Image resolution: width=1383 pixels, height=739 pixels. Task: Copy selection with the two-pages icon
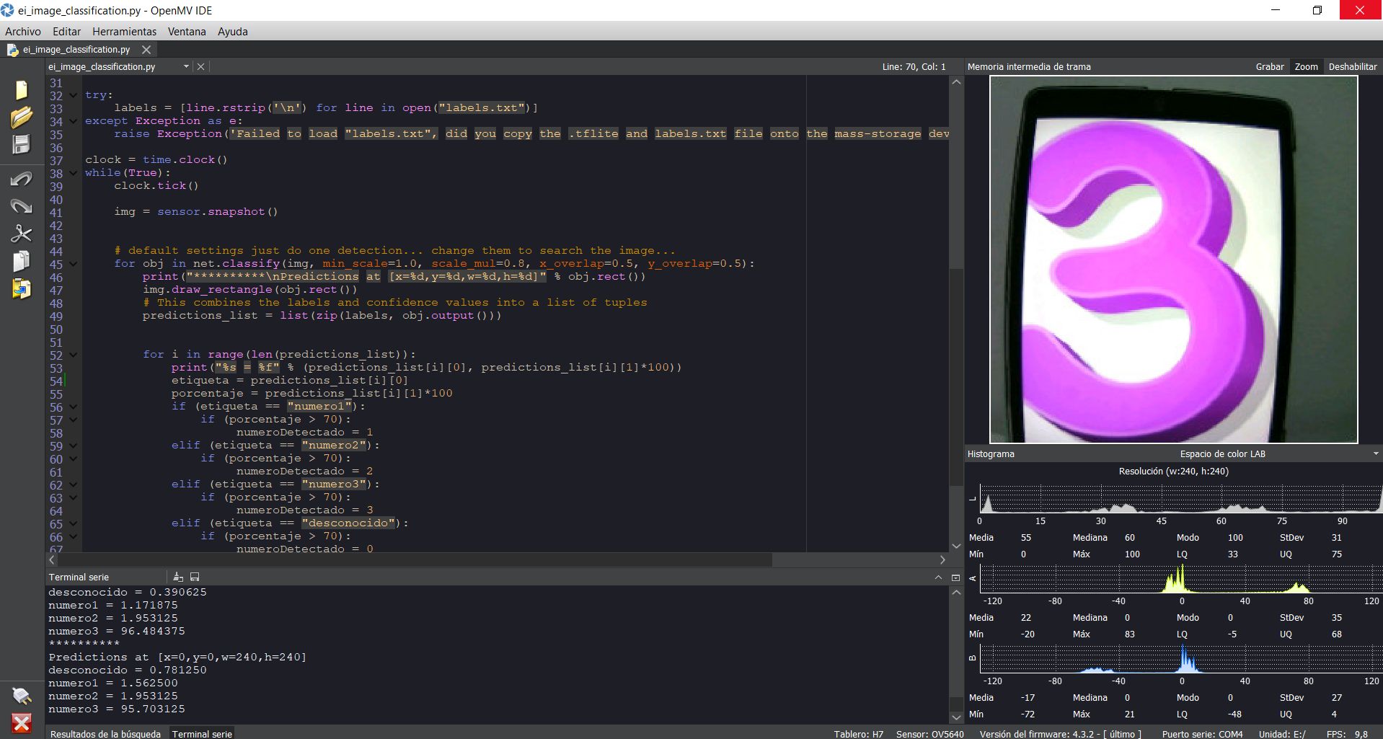click(22, 261)
